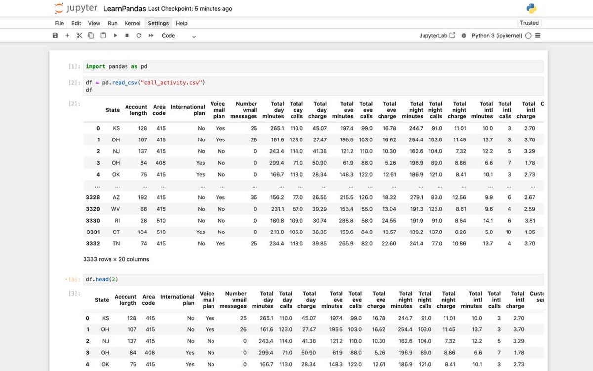
Task: Click the kernel status circle indicator
Action: click(528, 36)
